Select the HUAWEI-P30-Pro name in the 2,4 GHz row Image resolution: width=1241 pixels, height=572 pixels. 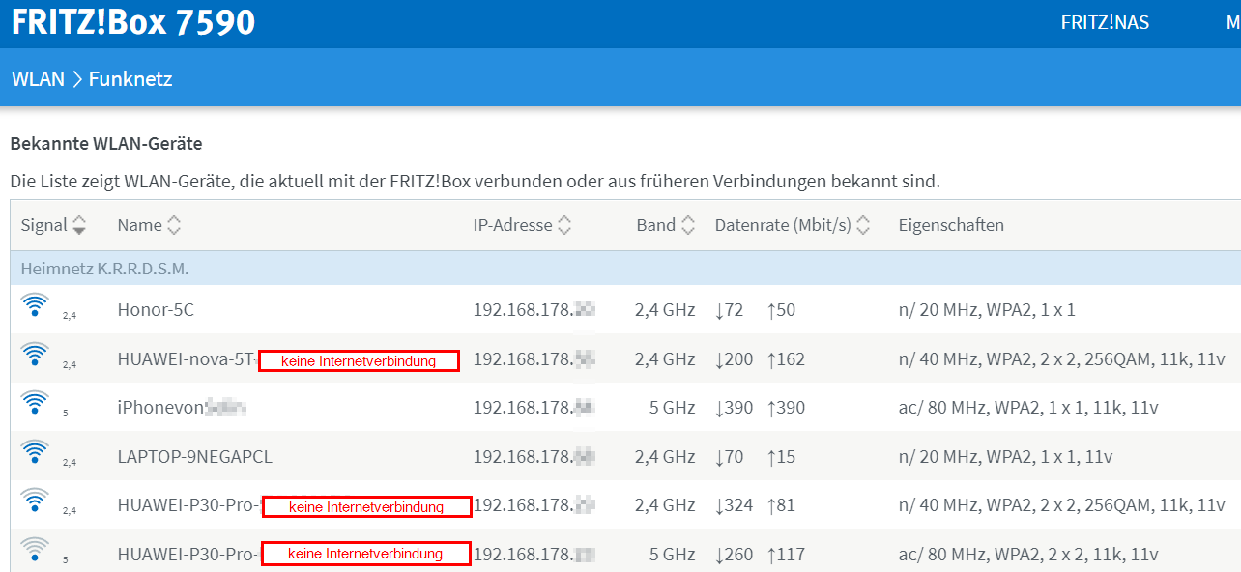(x=188, y=505)
